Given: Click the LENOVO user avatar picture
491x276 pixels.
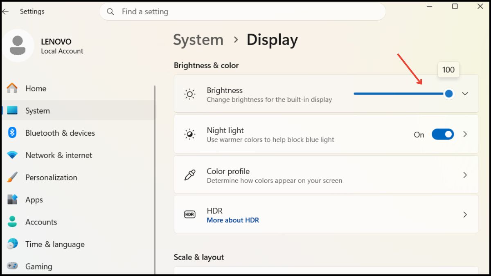Looking at the screenshot, I should click(18, 45).
